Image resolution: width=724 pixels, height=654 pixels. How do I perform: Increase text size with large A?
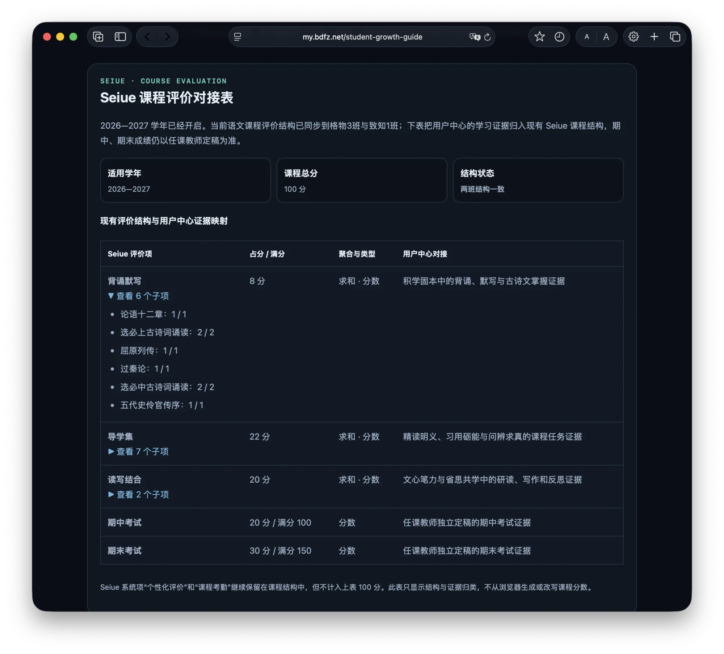coord(606,37)
